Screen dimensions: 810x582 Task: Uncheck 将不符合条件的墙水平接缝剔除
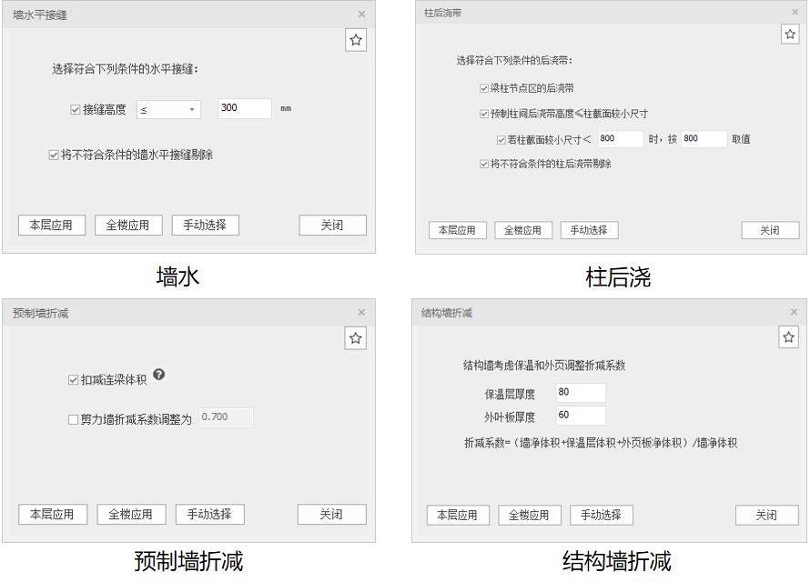(53, 155)
